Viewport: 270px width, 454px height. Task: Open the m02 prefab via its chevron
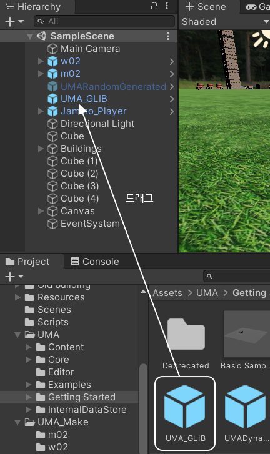pyautogui.click(x=172, y=74)
